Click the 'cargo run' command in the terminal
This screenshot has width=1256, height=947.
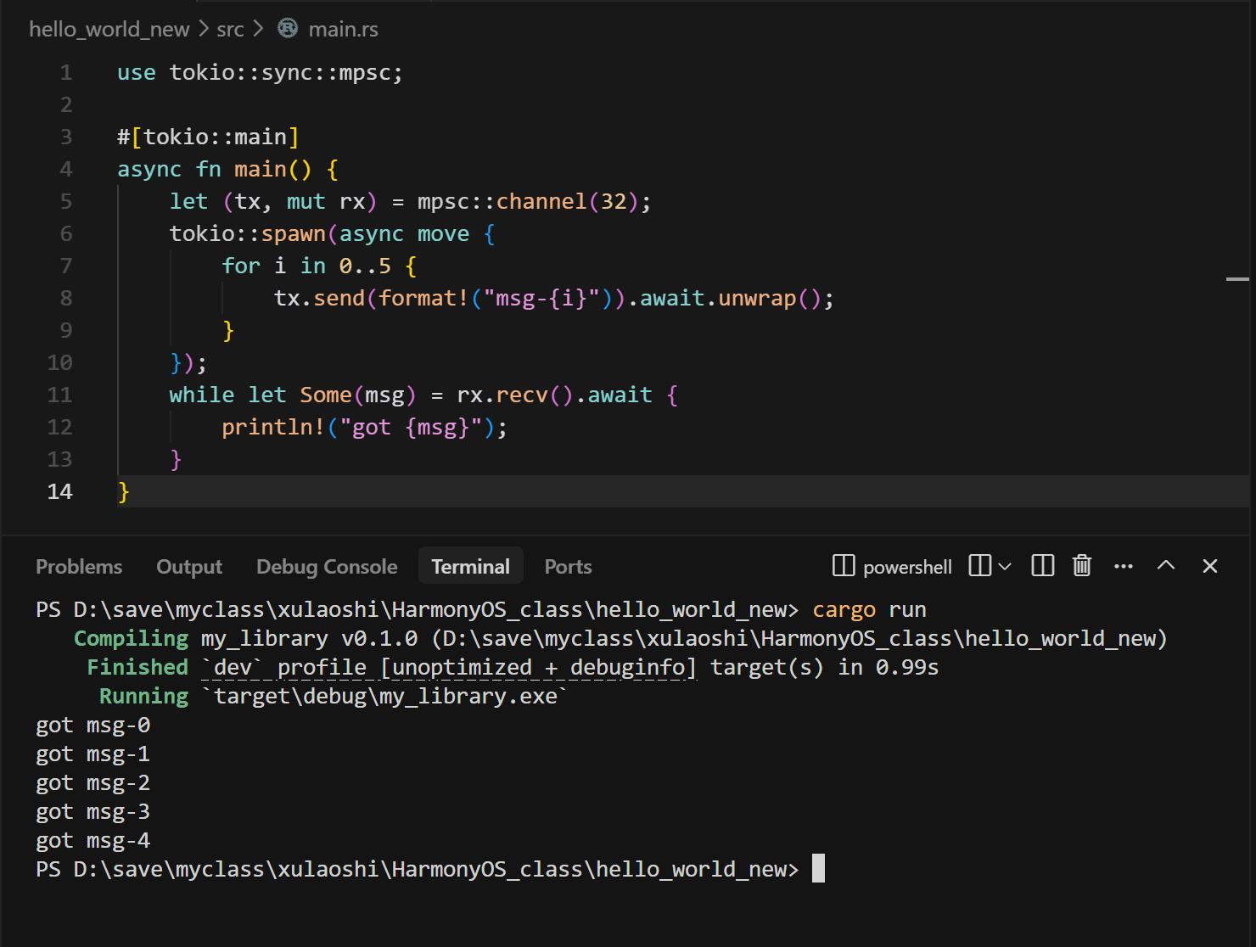pyautogui.click(x=869, y=610)
